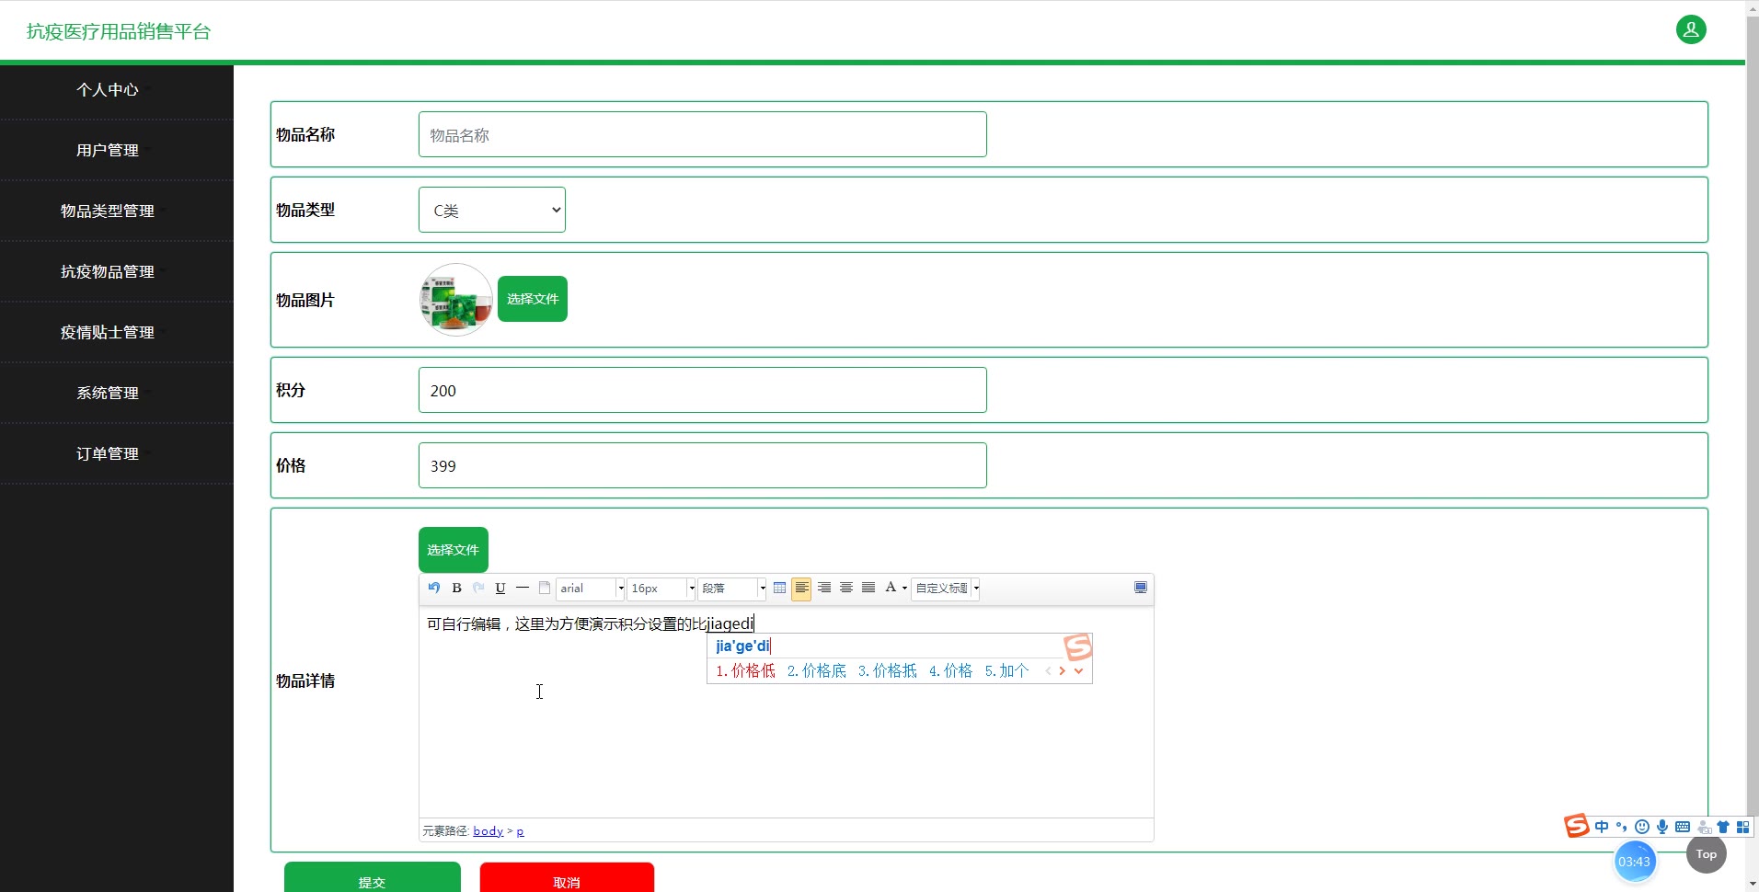
Task: Click 选择文件 next to the product image
Action: pos(533,299)
